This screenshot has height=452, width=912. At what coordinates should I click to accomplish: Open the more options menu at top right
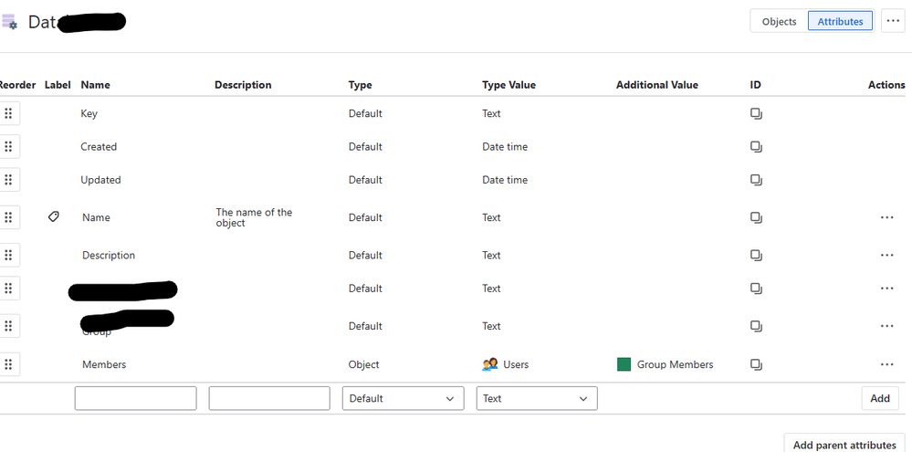[893, 21]
